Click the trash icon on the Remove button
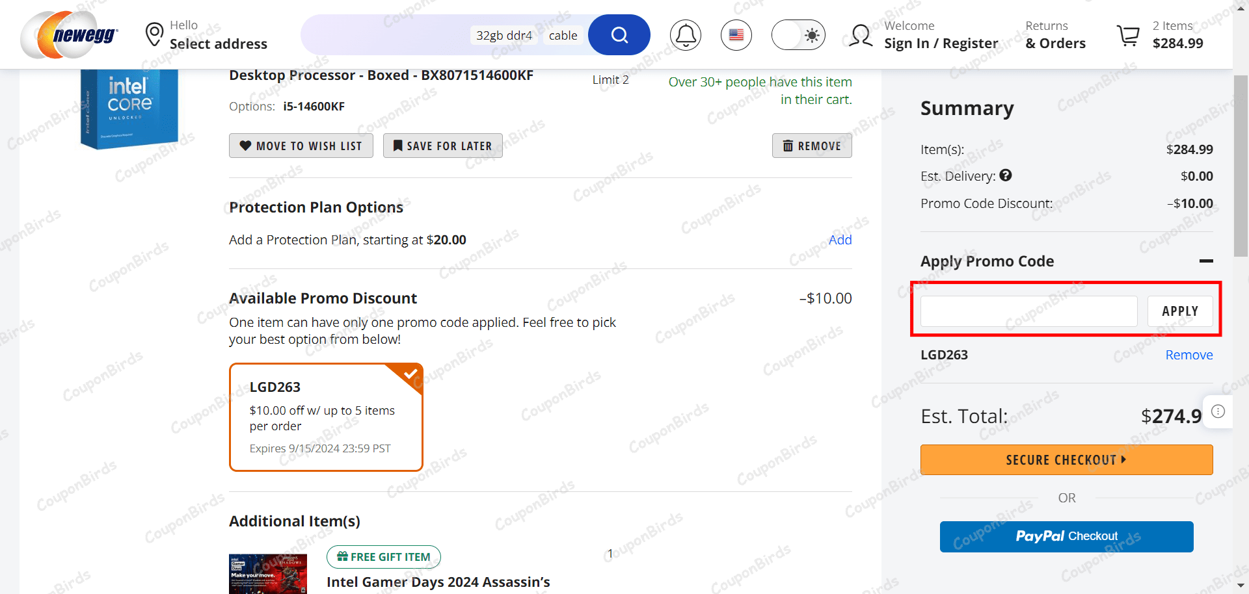The image size is (1249, 594). (x=786, y=145)
